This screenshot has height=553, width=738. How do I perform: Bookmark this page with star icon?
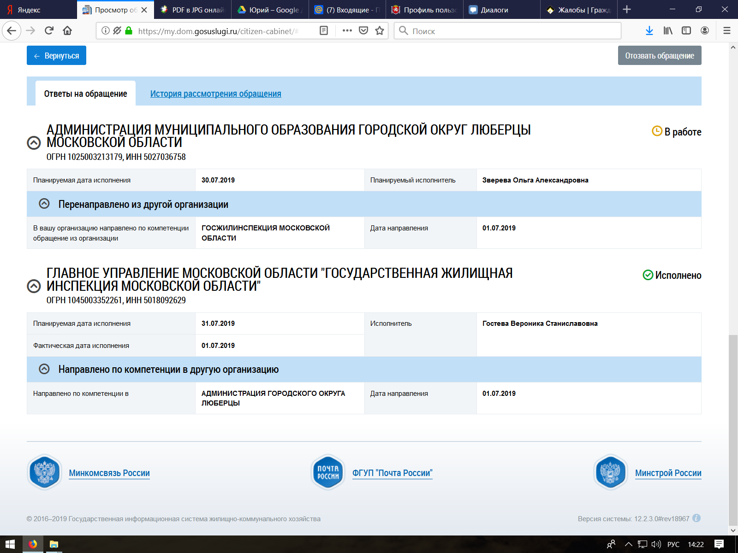[x=380, y=30]
